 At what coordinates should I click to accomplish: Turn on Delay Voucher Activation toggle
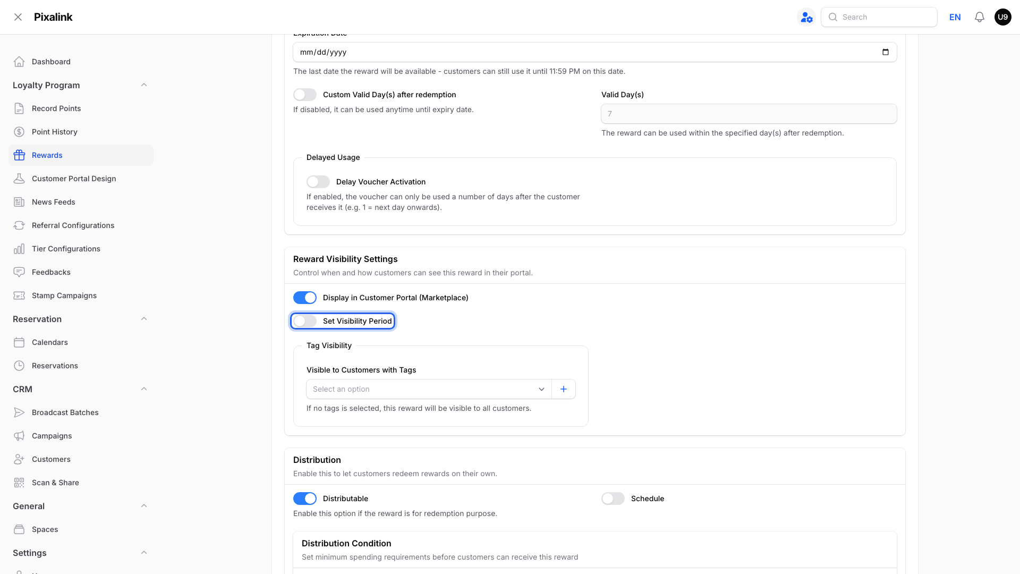318,182
